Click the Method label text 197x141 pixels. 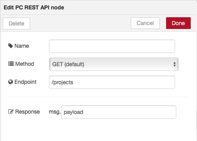tap(25, 64)
